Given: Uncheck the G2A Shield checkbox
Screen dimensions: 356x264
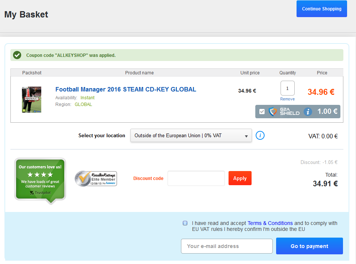Looking at the screenshot, I should tap(262, 112).
